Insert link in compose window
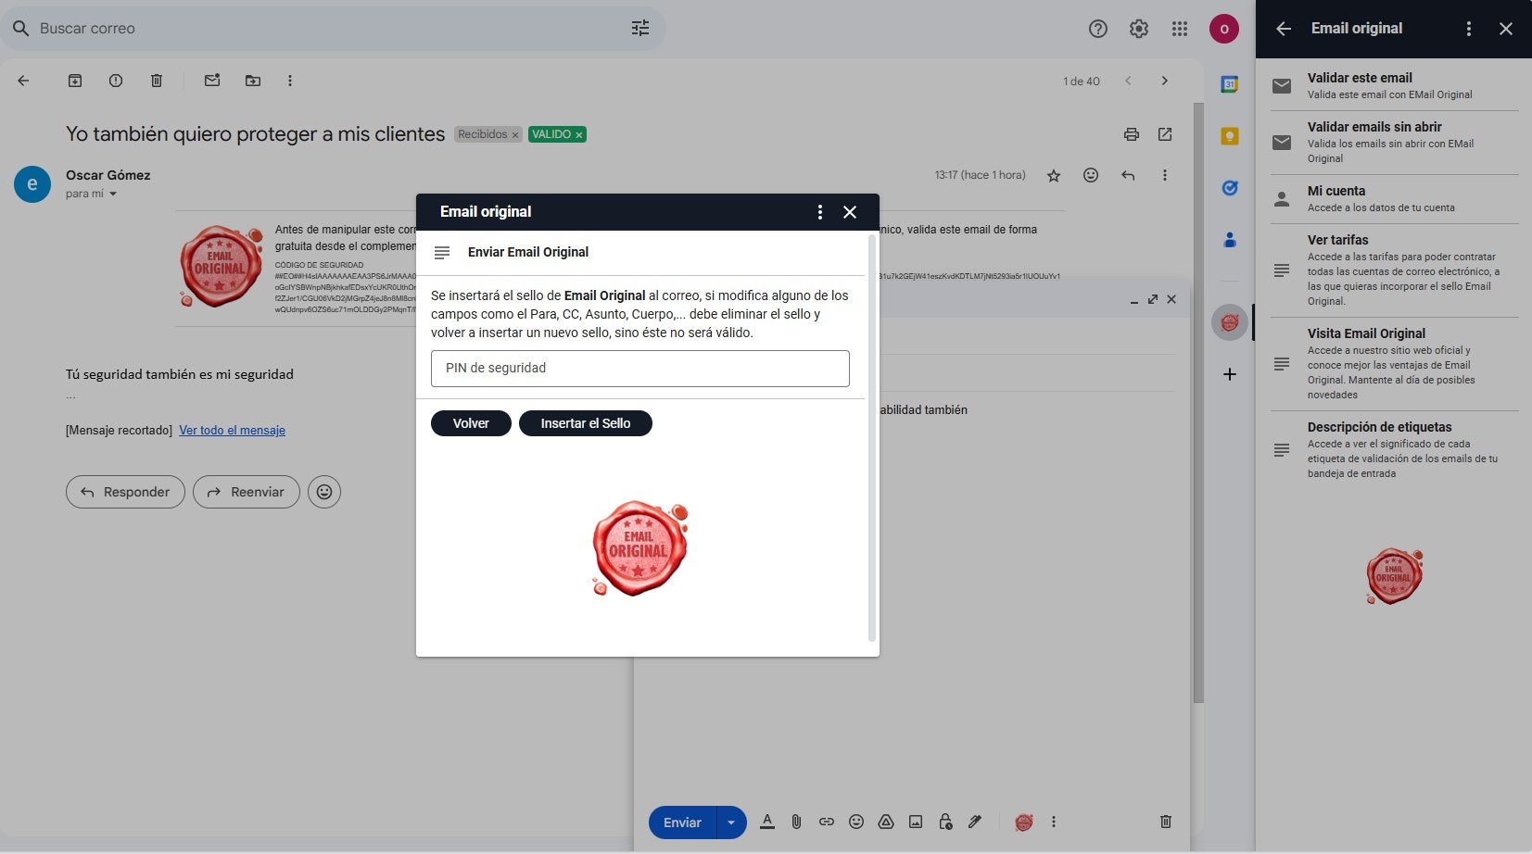This screenshot has height=854, width=1532. tap(827, 822)
